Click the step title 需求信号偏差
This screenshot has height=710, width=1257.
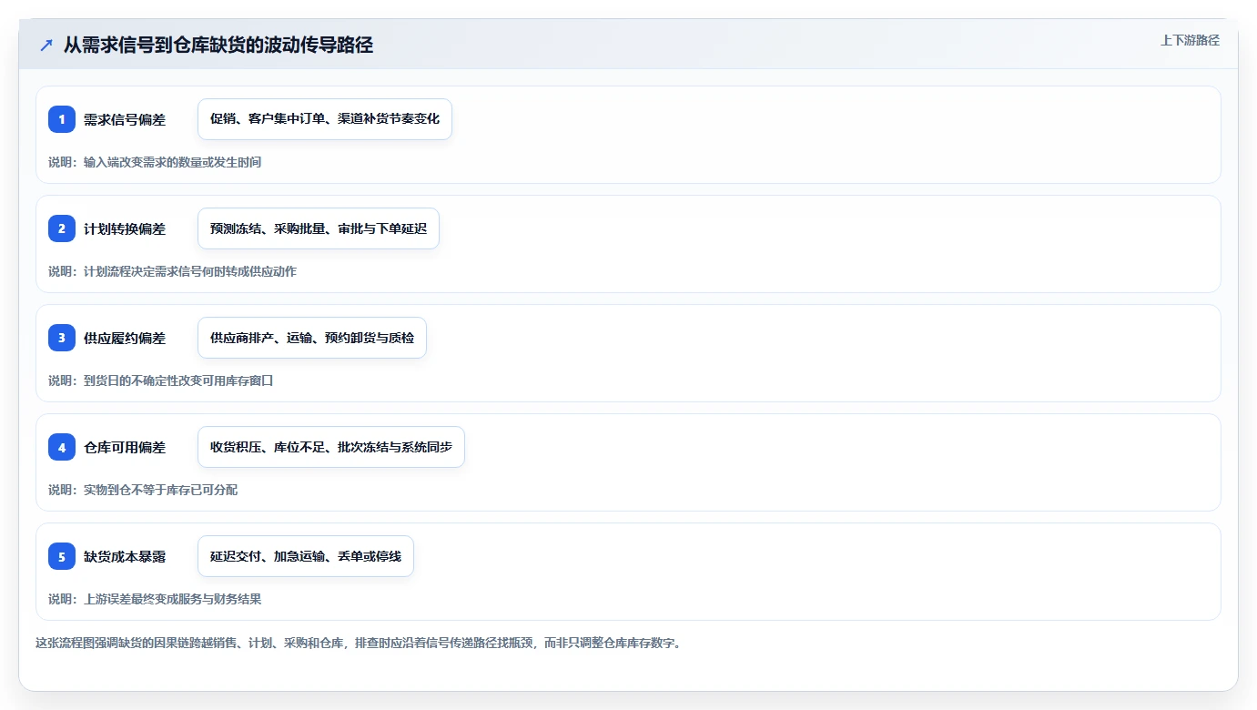[125, 119]
